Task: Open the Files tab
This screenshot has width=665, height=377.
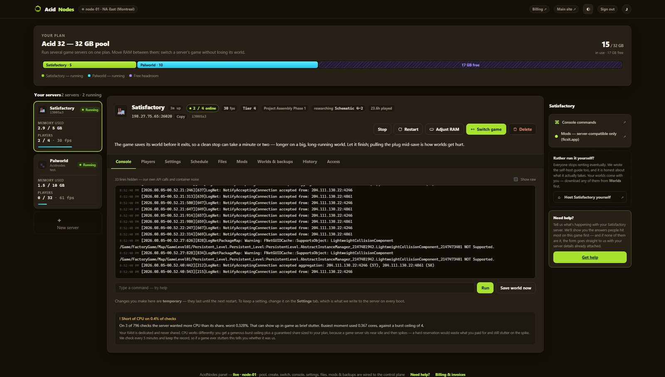Action: (222, 162)
